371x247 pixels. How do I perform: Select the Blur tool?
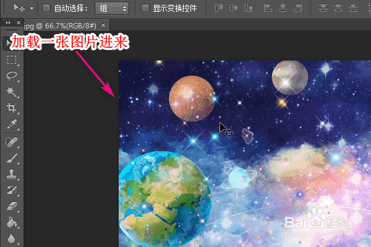[12, 238]
